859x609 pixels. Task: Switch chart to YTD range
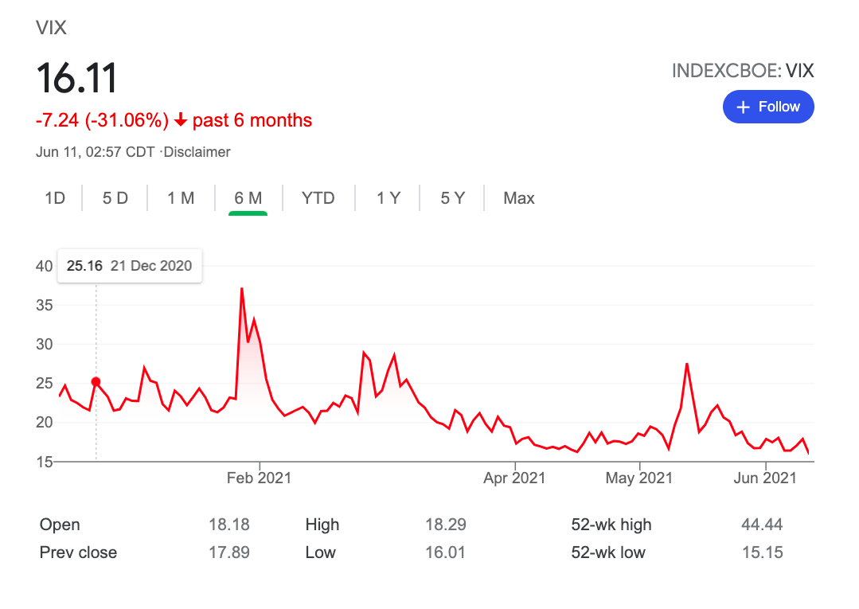(x=318, y=198)
